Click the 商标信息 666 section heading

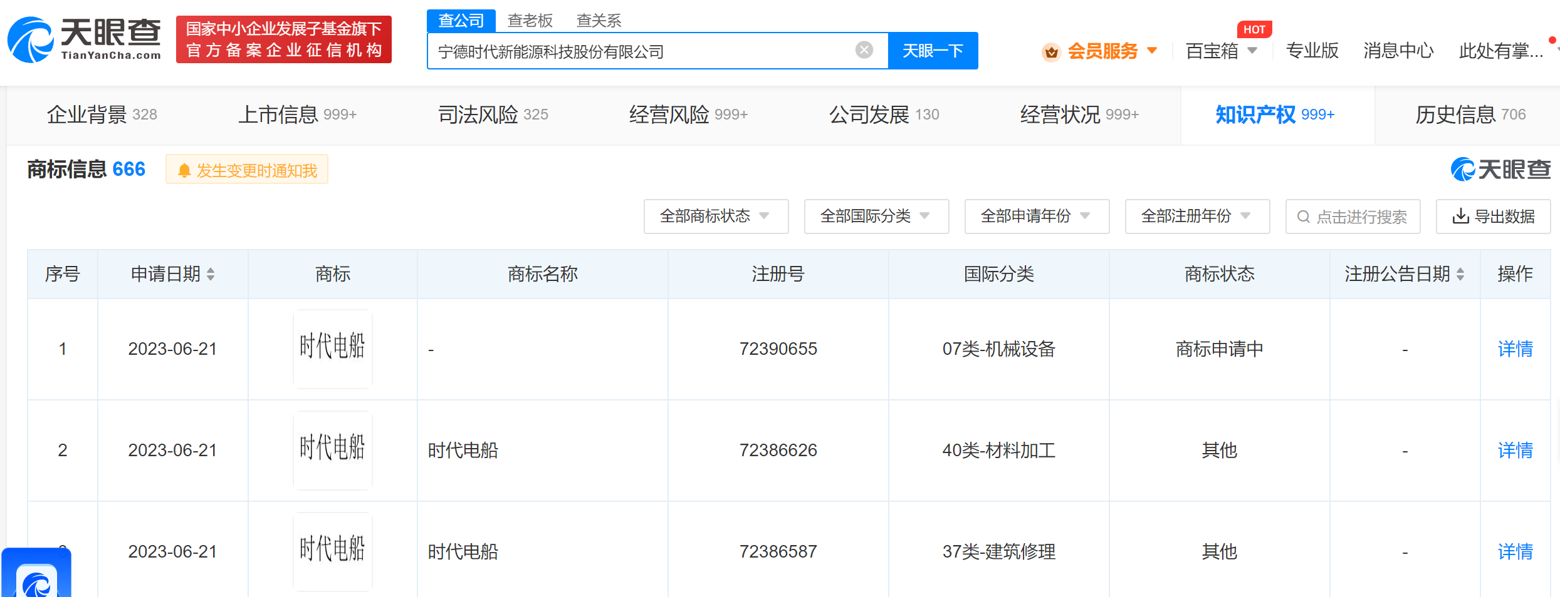tap(86, 170)
